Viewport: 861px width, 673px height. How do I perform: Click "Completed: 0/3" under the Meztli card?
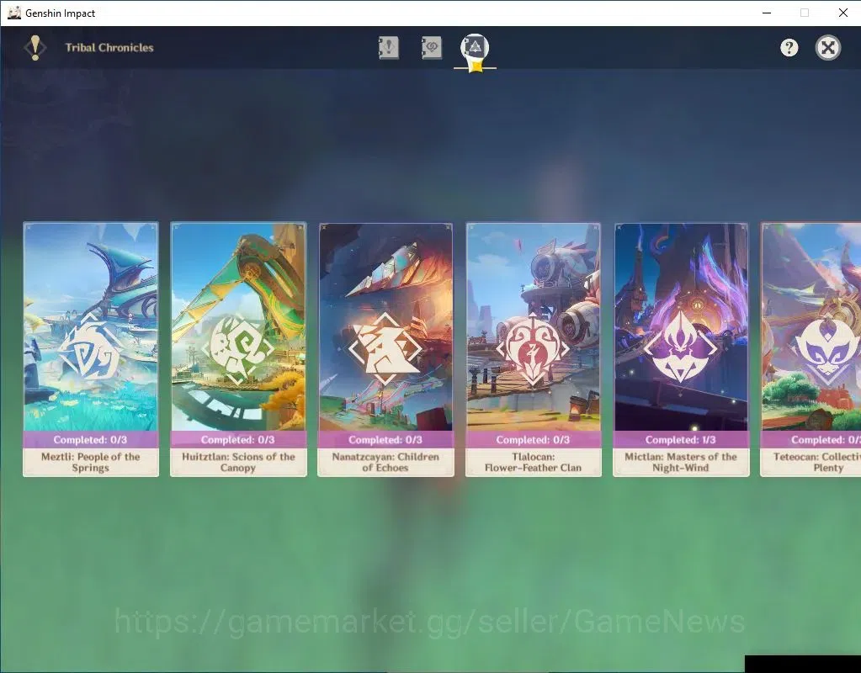[x=91, y=440]
